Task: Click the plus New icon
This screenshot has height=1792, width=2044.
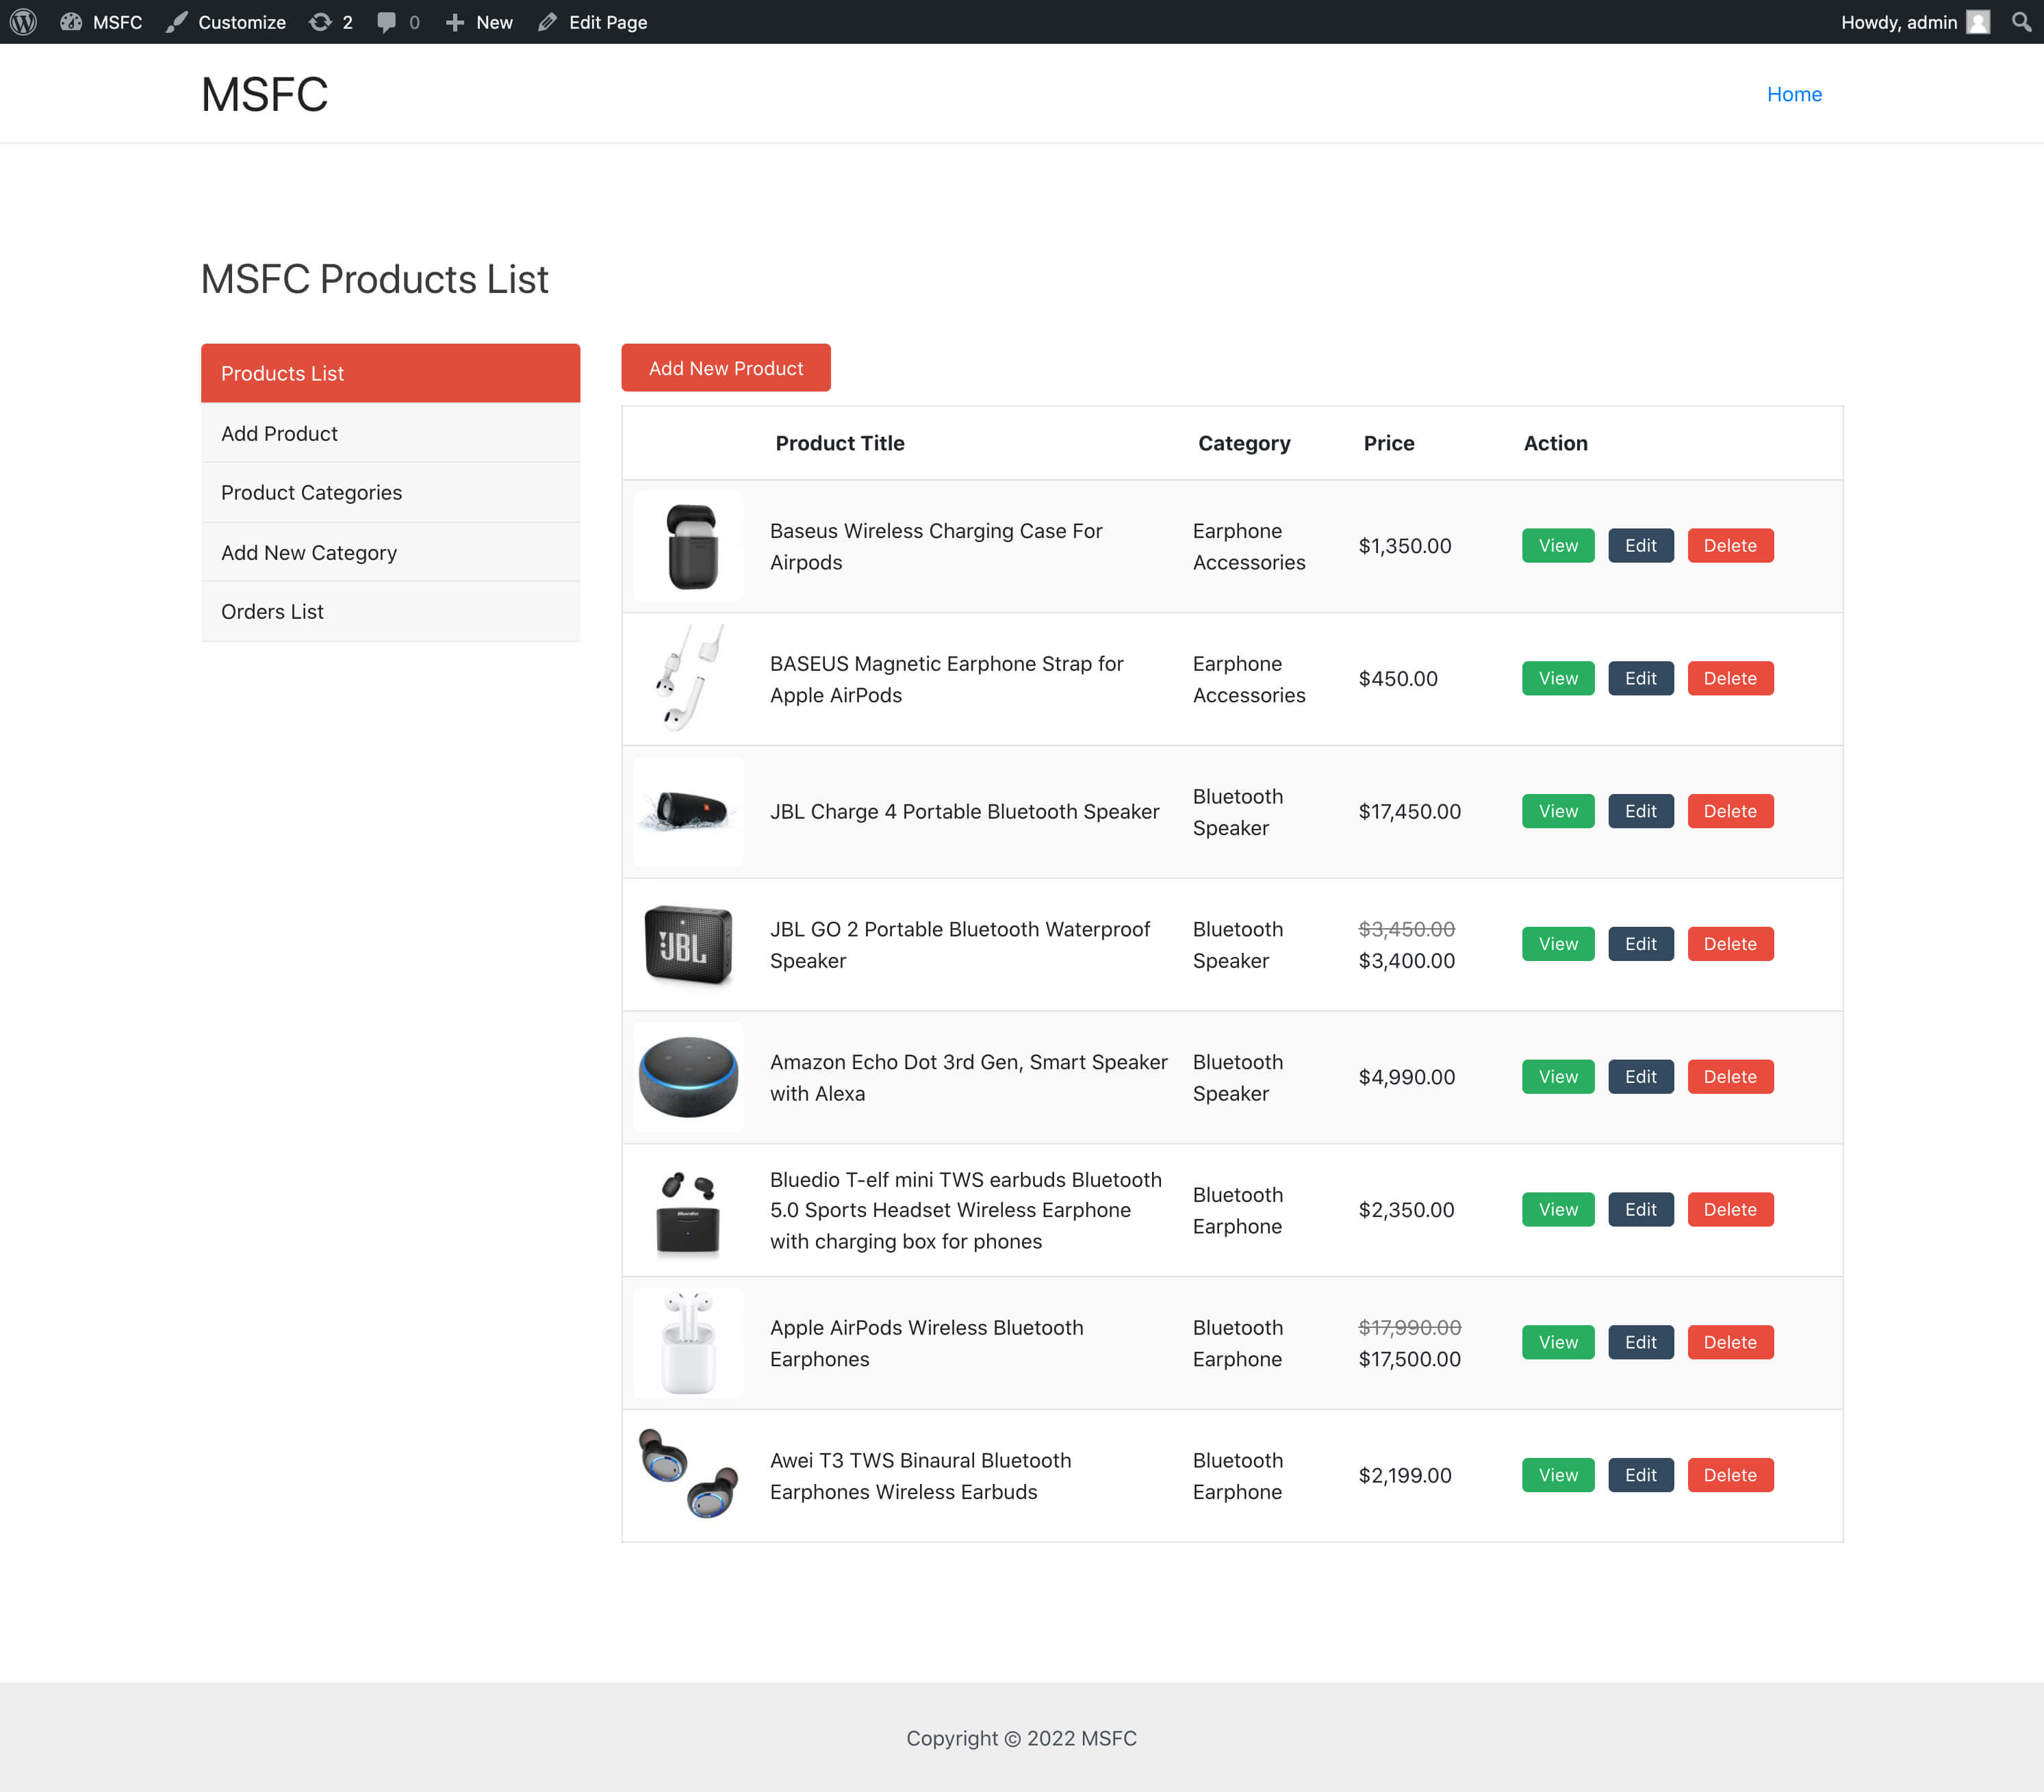Action: click(455, 22)
